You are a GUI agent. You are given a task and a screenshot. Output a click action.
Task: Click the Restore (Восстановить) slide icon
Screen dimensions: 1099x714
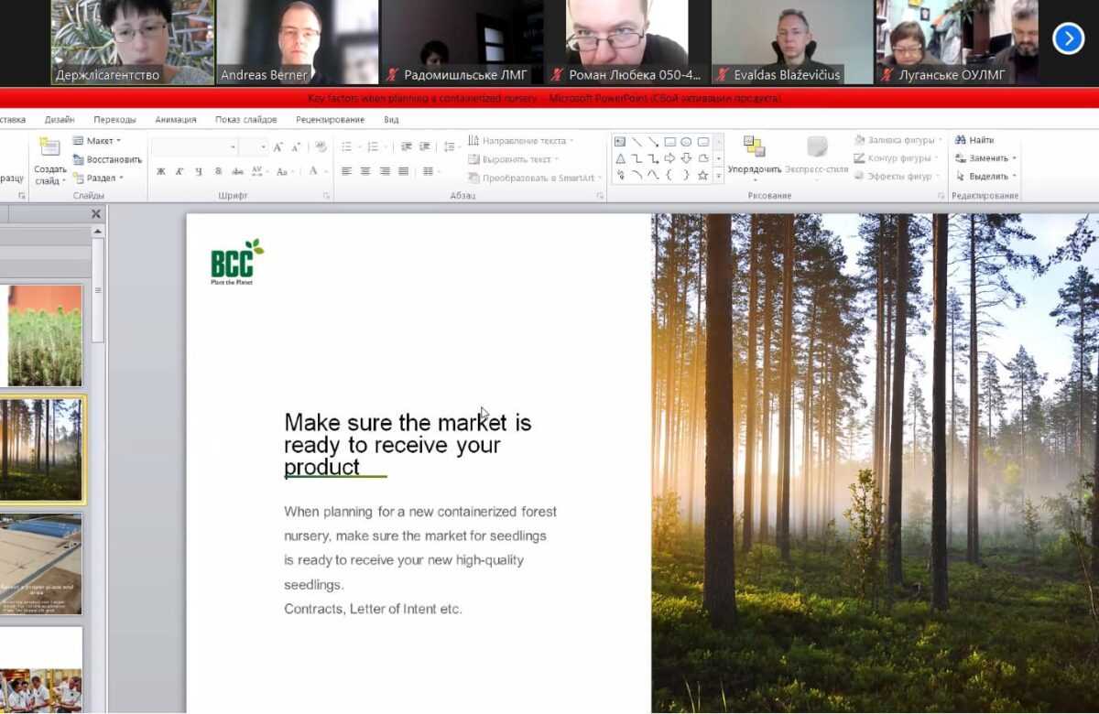pyautogui.click(x=79, y=159)
